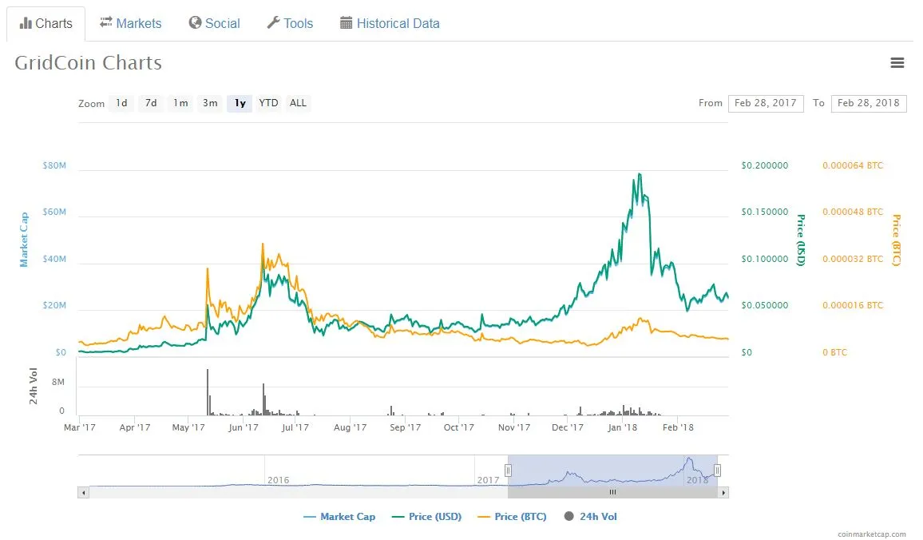This screenshot has width=923, height=540.
Task: Open the Social tab
Action: 214,23
